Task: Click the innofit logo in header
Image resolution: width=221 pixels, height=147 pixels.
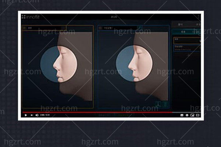Action: point(32,17)
